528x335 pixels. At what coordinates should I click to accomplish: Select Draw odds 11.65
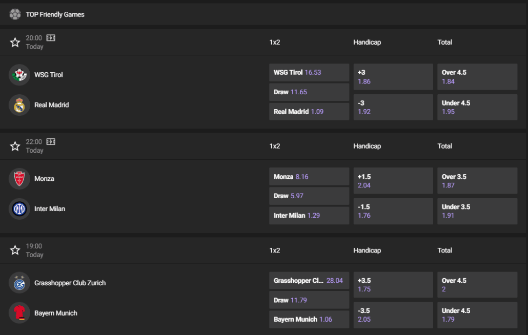(x=309, y=92)
